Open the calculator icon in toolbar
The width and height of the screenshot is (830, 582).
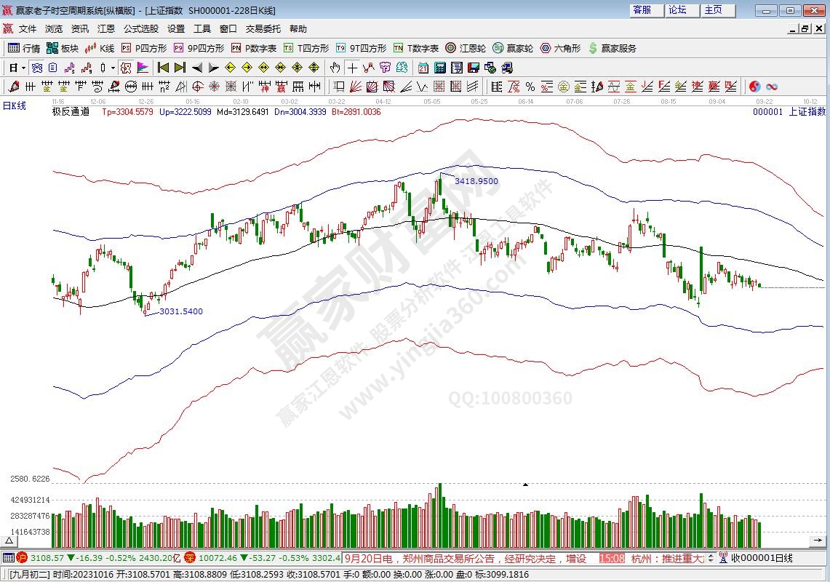pos(440,68)
